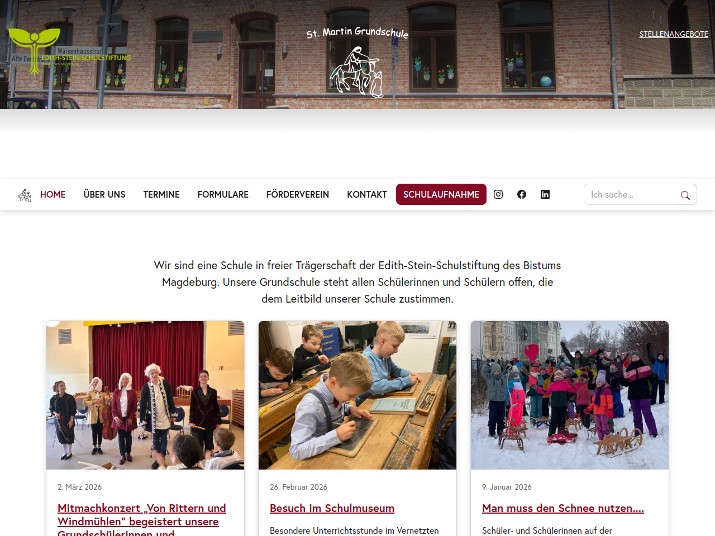The width and height of the screenshot is (715, 536).
Task: Open the school's Instagram page icon
Action: pyautogui.click(x=498, y=194)
